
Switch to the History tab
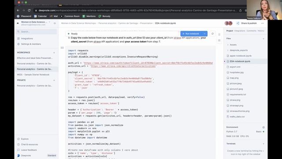pos(261,31)
